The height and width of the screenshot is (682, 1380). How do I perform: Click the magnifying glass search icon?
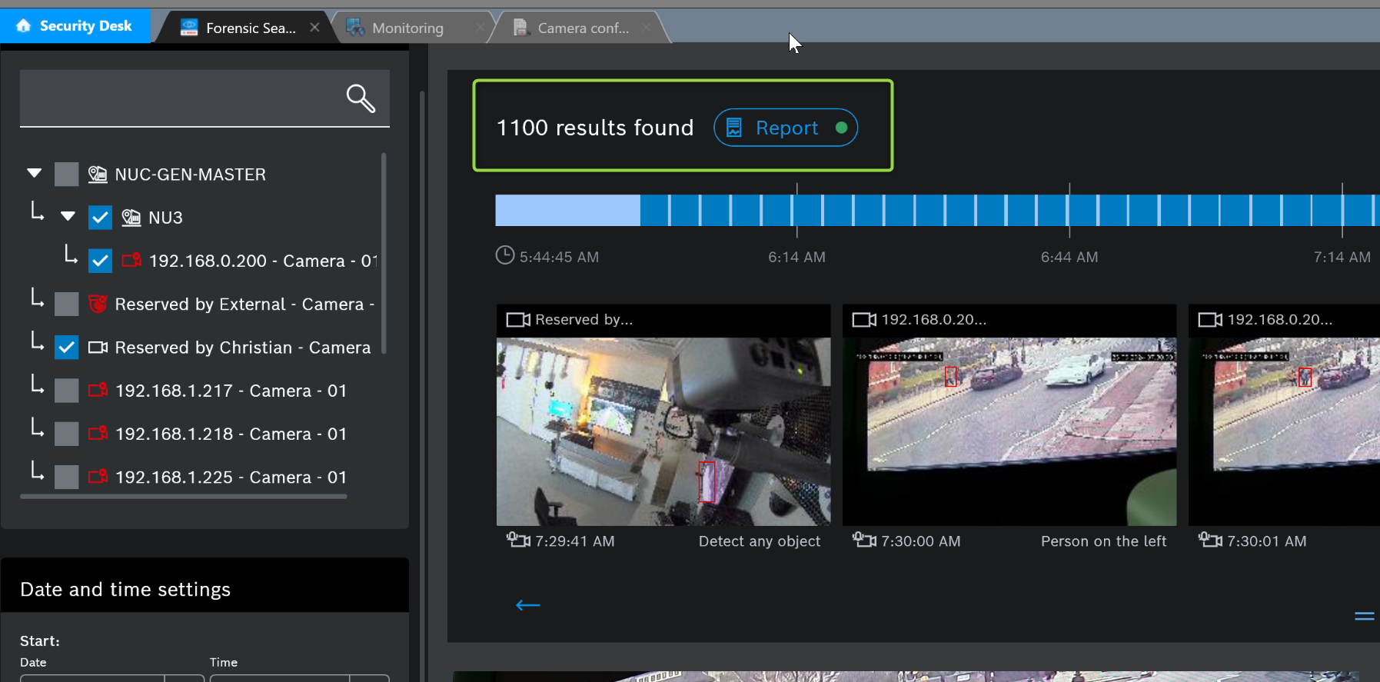360,98
